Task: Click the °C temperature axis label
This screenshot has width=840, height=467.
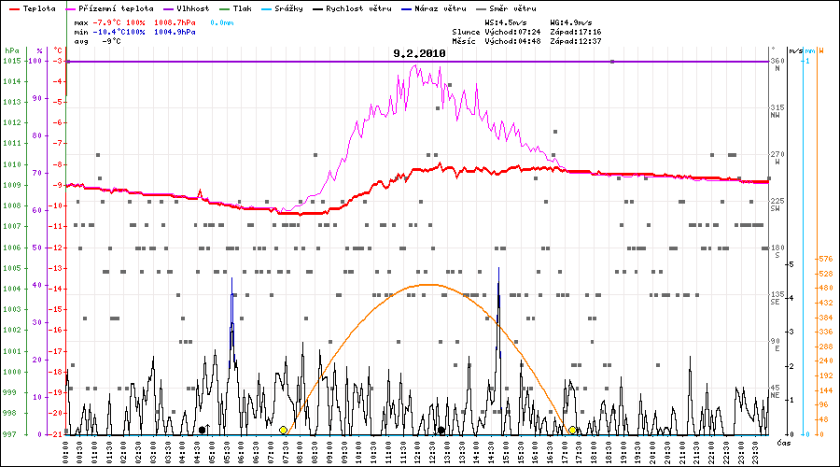Action: pos(58,50)
